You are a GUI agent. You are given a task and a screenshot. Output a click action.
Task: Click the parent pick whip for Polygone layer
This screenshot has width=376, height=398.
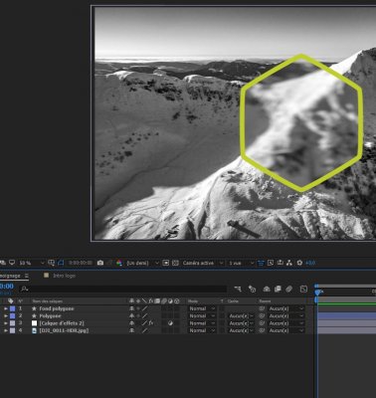(x=262, y=315)
